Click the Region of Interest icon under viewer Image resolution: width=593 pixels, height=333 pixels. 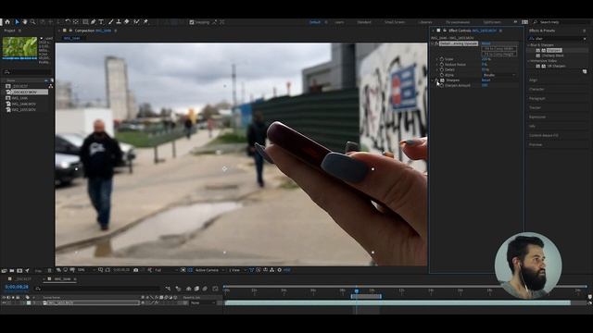coord(183,270)
